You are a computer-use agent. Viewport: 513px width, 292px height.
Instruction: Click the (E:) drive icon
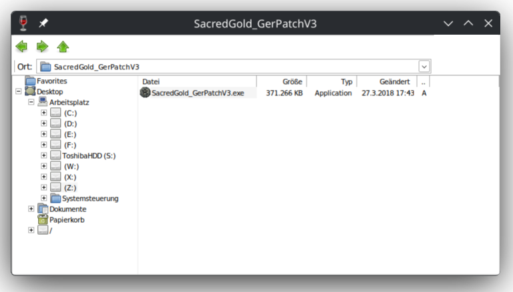55,134
